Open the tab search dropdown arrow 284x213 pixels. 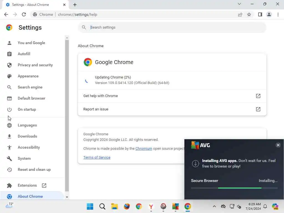coord(239,4)
